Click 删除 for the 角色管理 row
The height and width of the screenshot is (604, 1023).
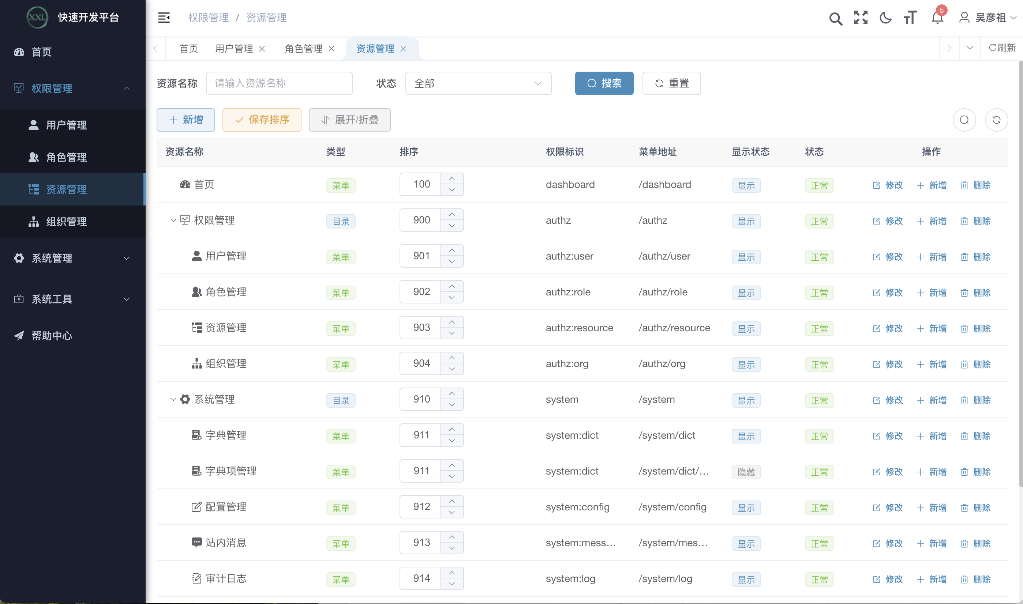click(x=975, y=292)
